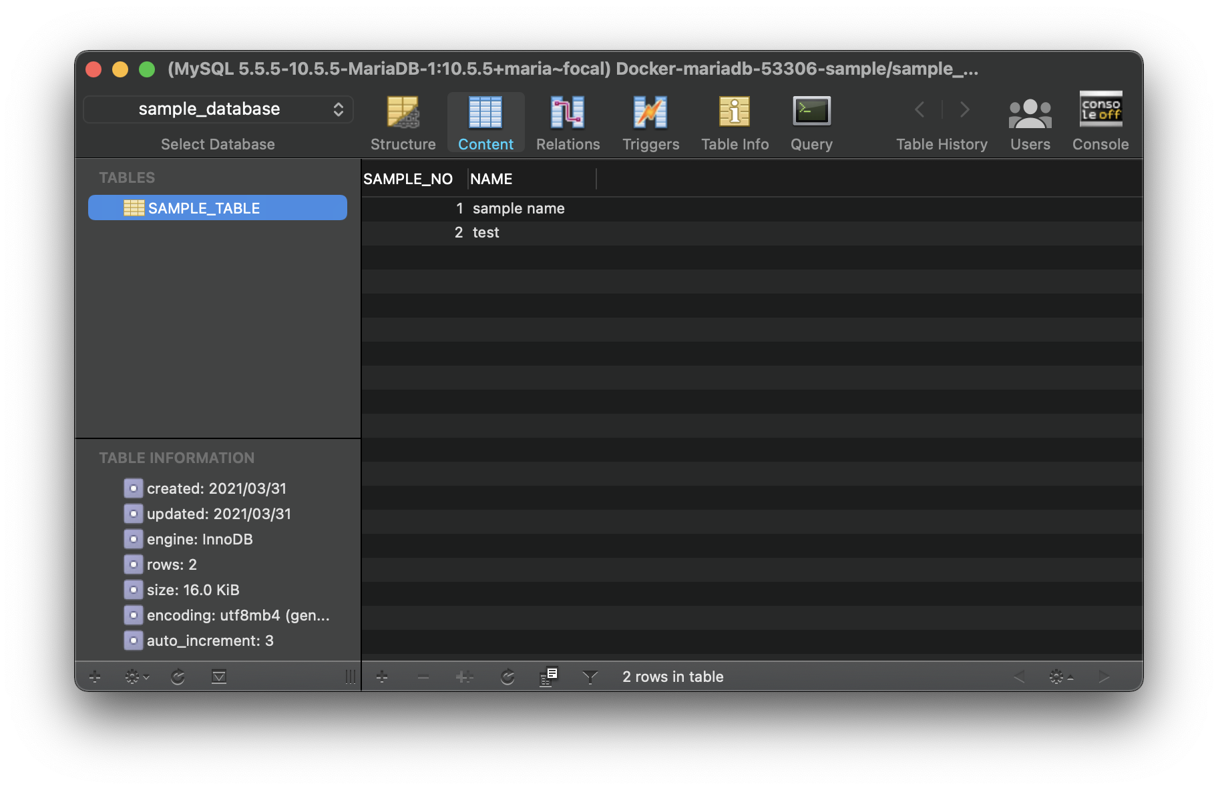Toggle the table information pane
Screen dimensions: 1218x790
point(219,677)
